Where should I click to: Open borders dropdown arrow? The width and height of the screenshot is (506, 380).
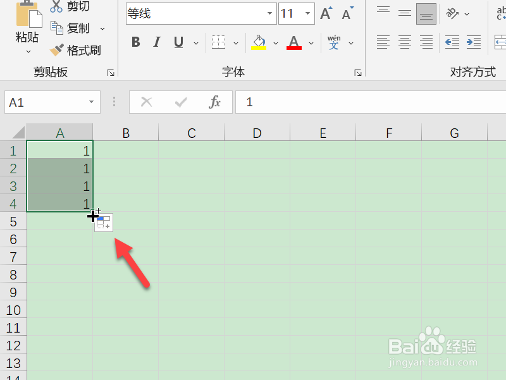pos(236,43)
